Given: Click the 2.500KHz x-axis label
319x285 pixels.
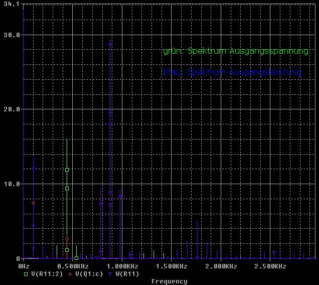Looking at the screenshot, I should (270, 266).
